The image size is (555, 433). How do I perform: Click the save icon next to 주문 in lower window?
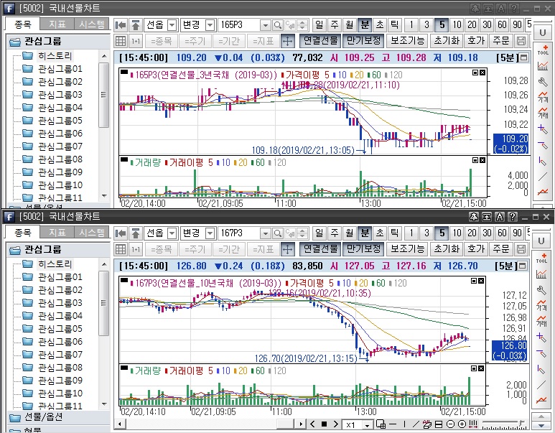(521, 249)
